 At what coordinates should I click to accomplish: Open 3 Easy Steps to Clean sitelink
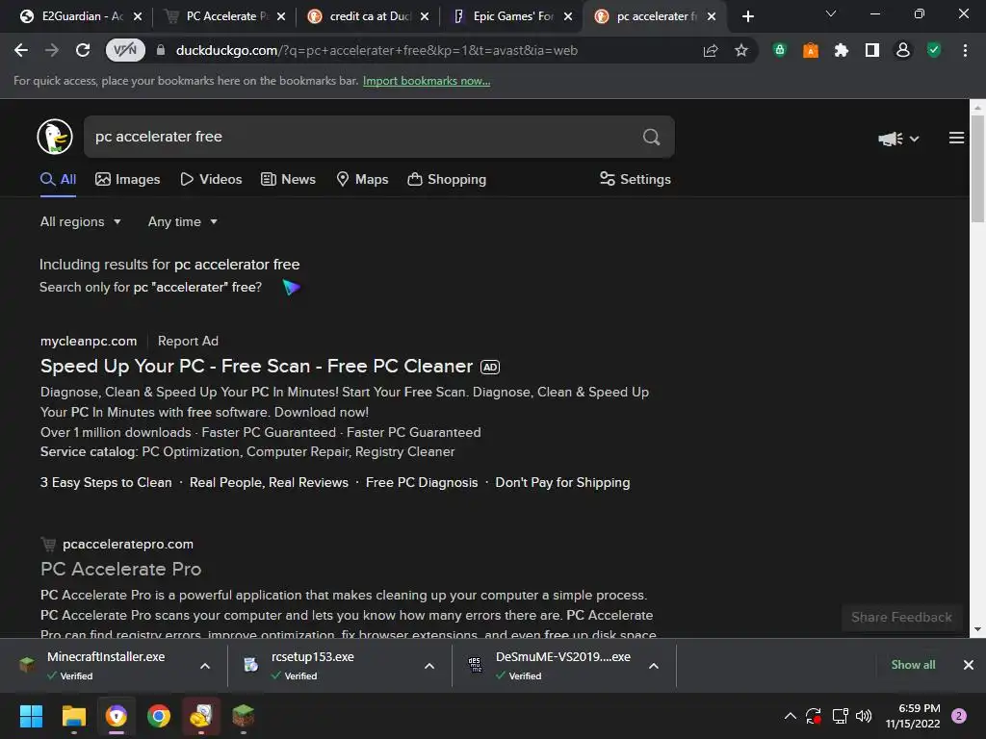[x=106, y=483]
